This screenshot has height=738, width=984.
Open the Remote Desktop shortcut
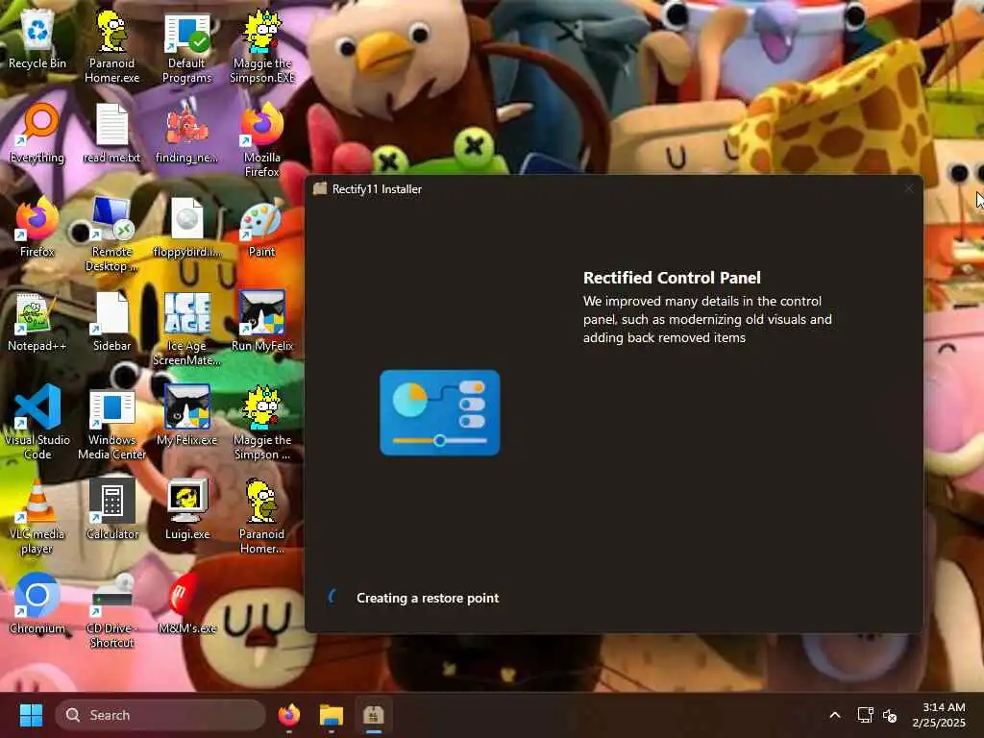tap(111, 234)
